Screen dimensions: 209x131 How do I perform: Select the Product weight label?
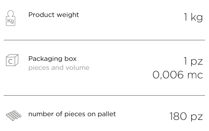click(x=54, y=15)
